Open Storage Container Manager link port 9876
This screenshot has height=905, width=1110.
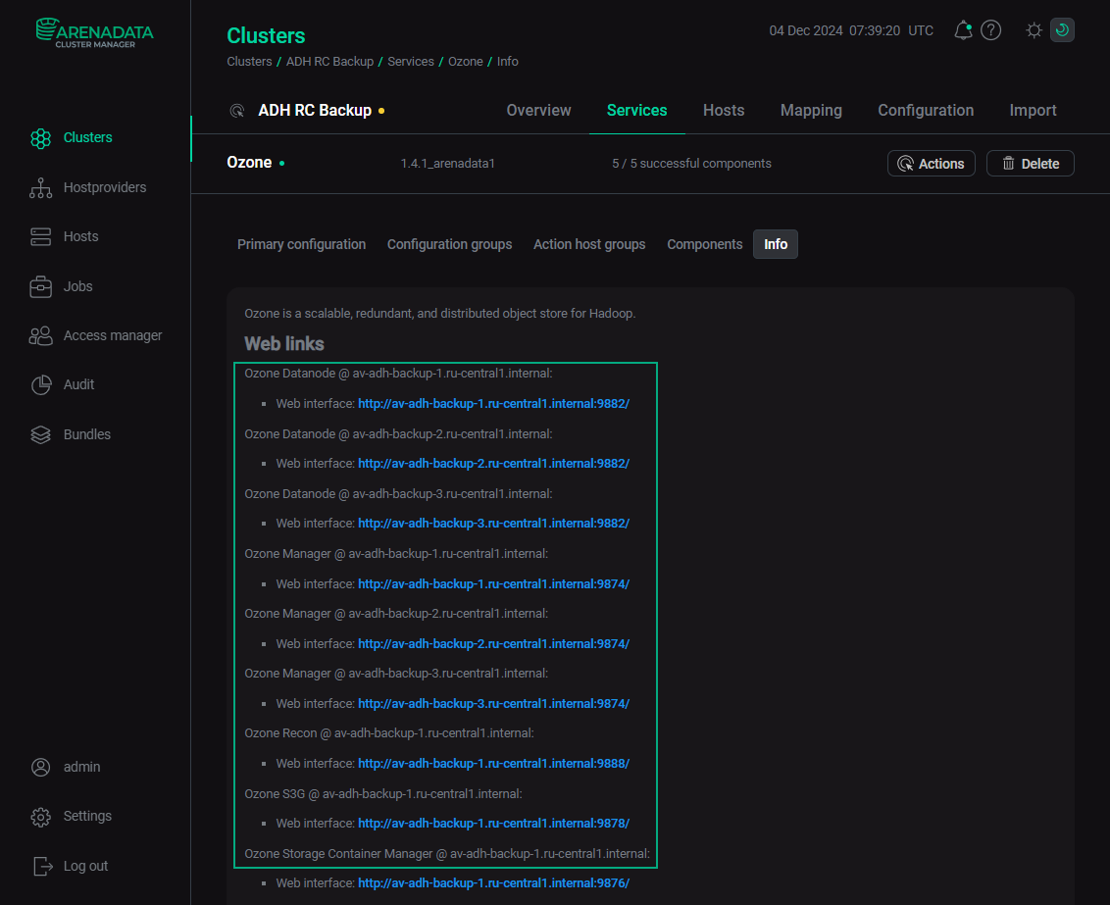(x=493, y=883)
